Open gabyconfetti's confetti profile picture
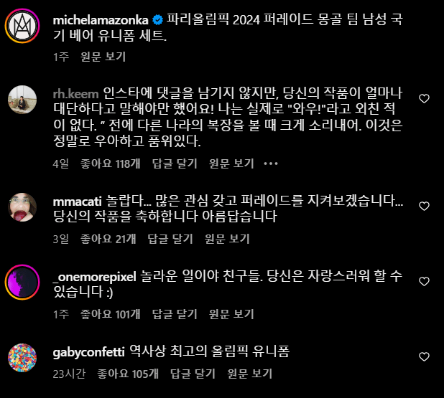The width and height of the screenshot is (444, 398). coord(22,358)
